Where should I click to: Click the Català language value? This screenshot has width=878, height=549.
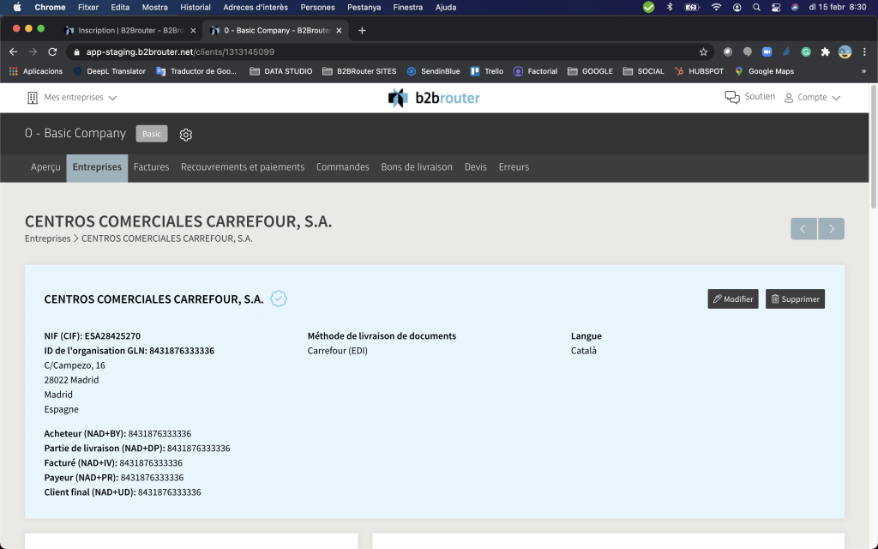tap(583, 351)
